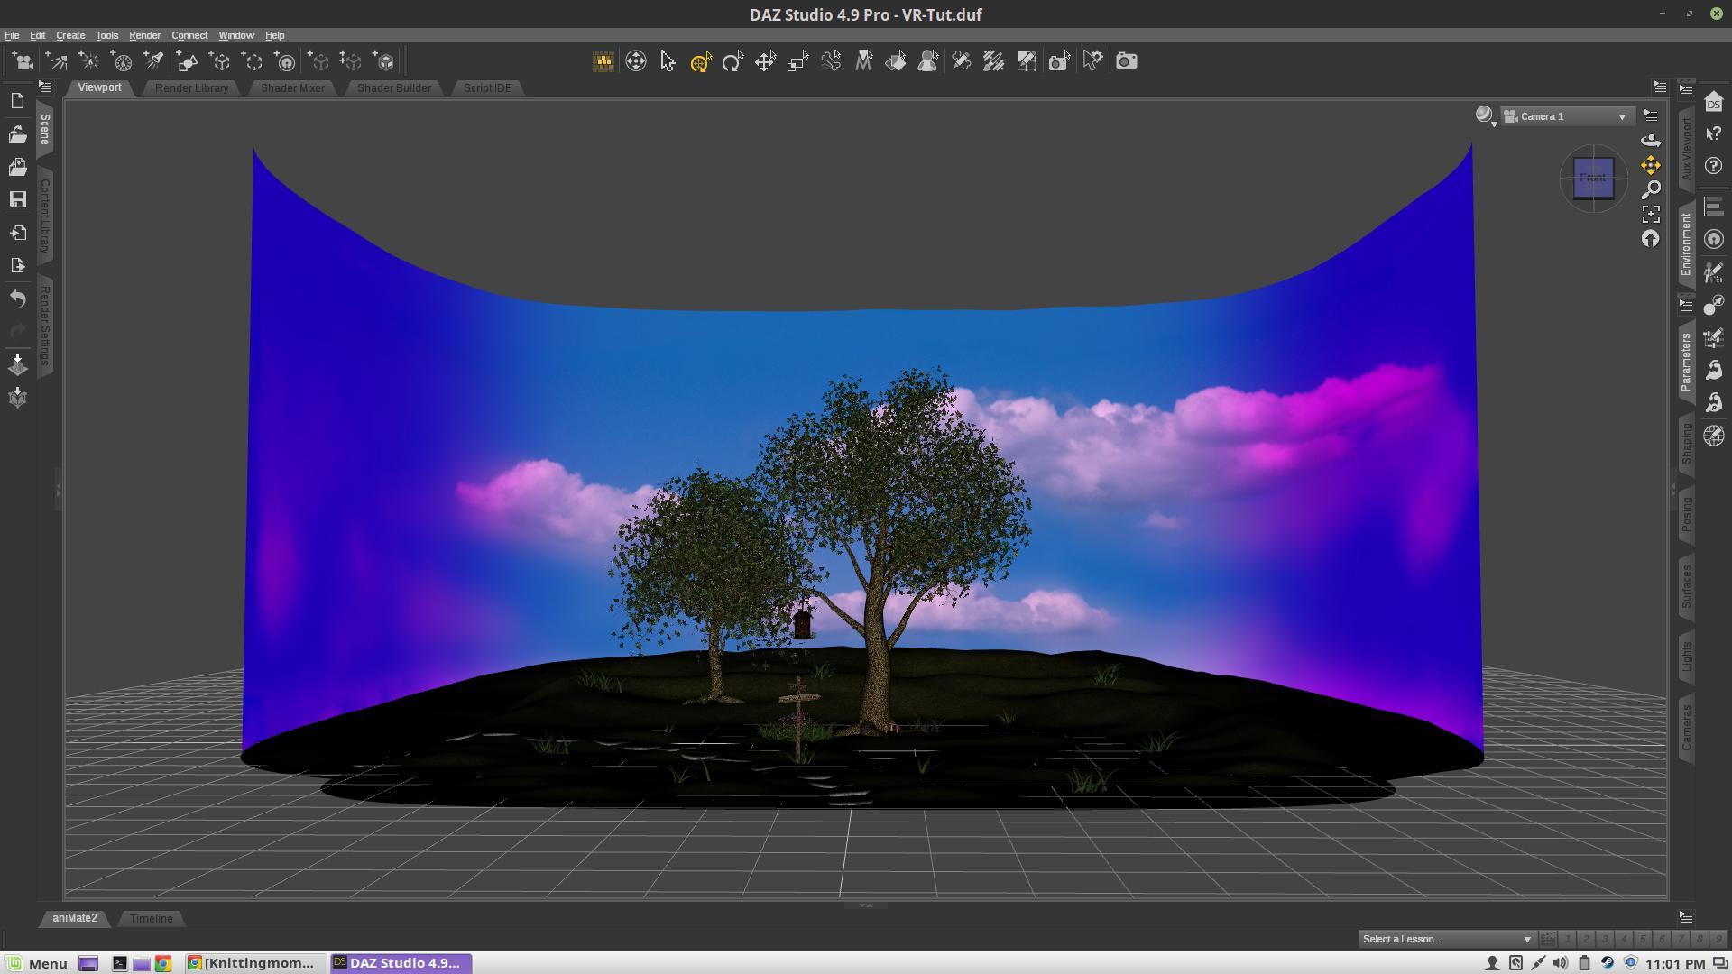1732x974 pixels.
Task: Open the Render menu
Action: 144,35
